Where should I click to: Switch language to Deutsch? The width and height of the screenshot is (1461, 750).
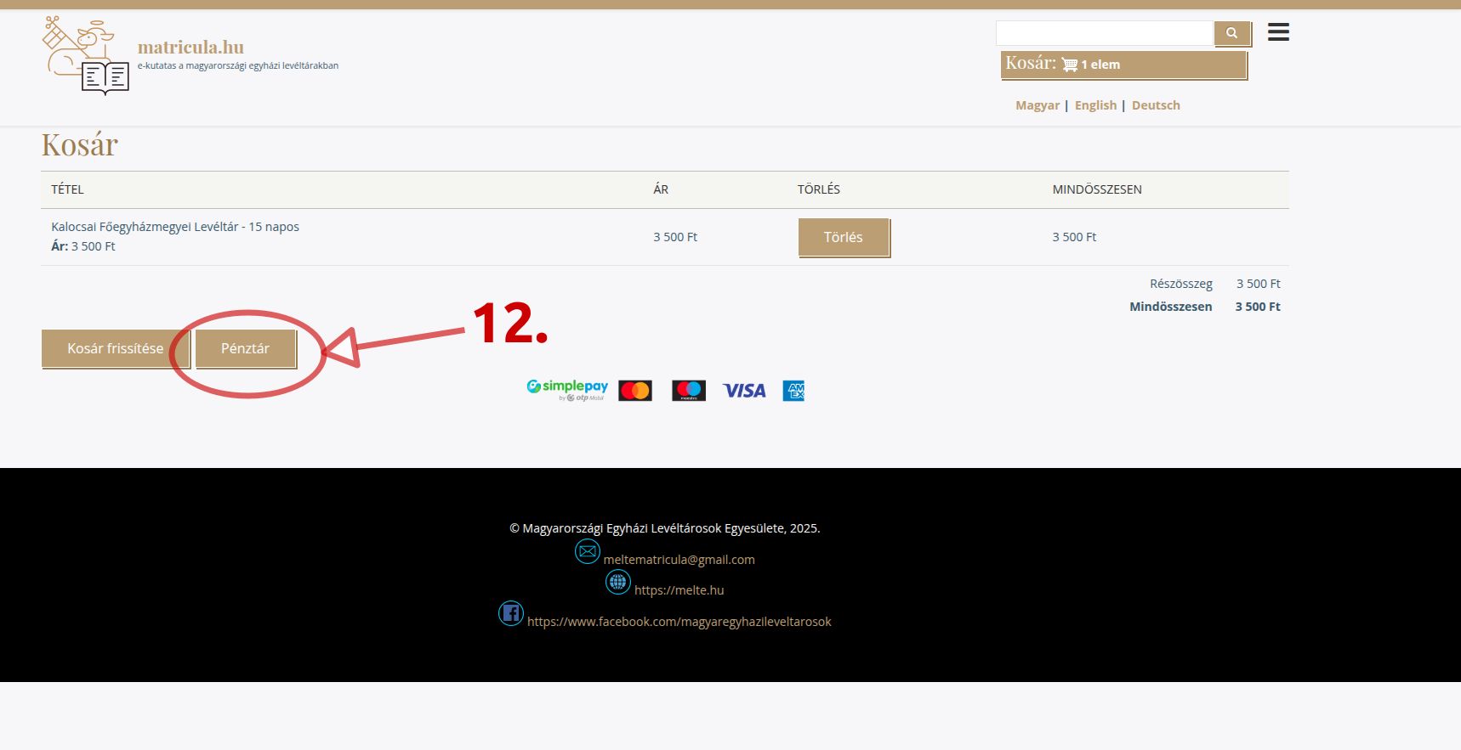pyautogui.click(x=1156, y=105)
